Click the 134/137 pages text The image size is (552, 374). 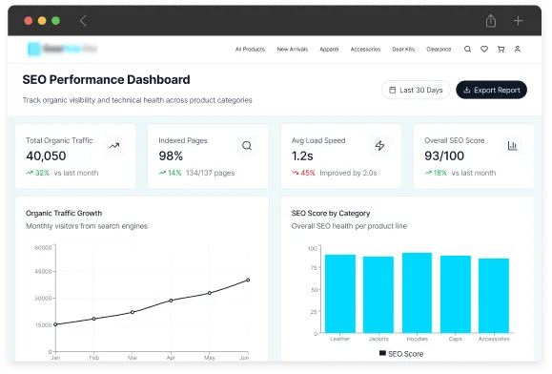tap(210, 173)
